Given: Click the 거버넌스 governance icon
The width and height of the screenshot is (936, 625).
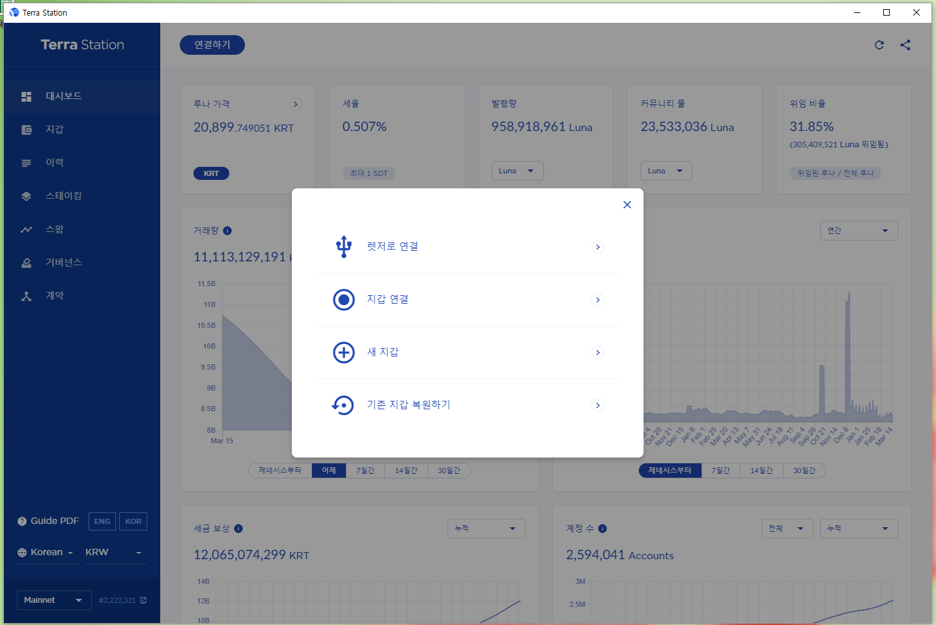Looking at the screenshot, I should coord(27,263).
